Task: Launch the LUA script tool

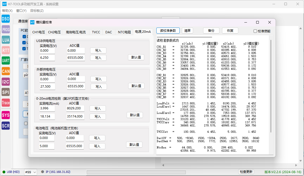Action: tap(6, 40)
